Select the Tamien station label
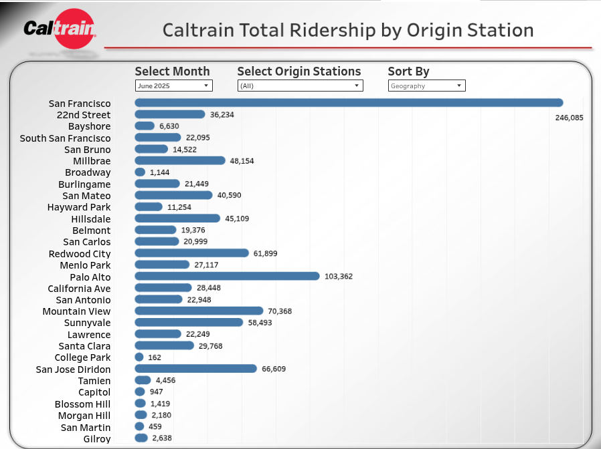 (x=94, y=381)
